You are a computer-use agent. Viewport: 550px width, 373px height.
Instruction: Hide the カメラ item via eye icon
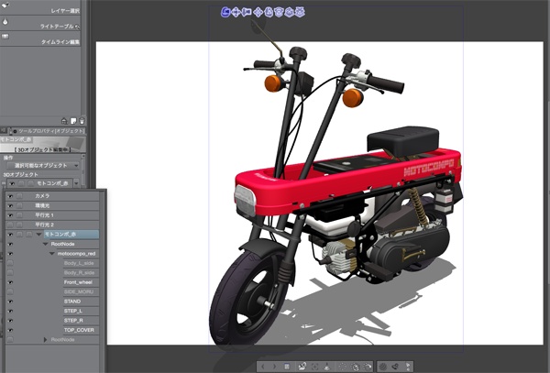click(10, 196)
